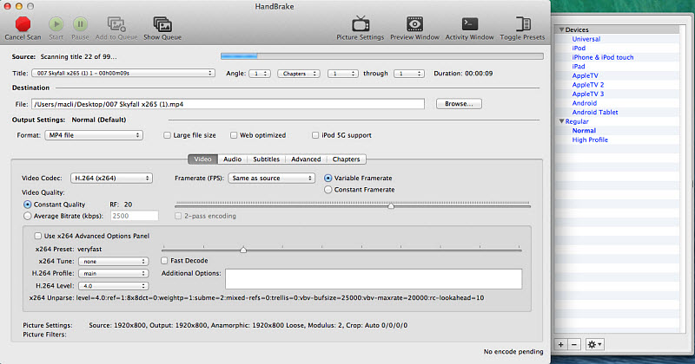This screenshot has height=364, width=695.
Task: Toggle Use x264 Advanced Options Panel
Action: 38,237
